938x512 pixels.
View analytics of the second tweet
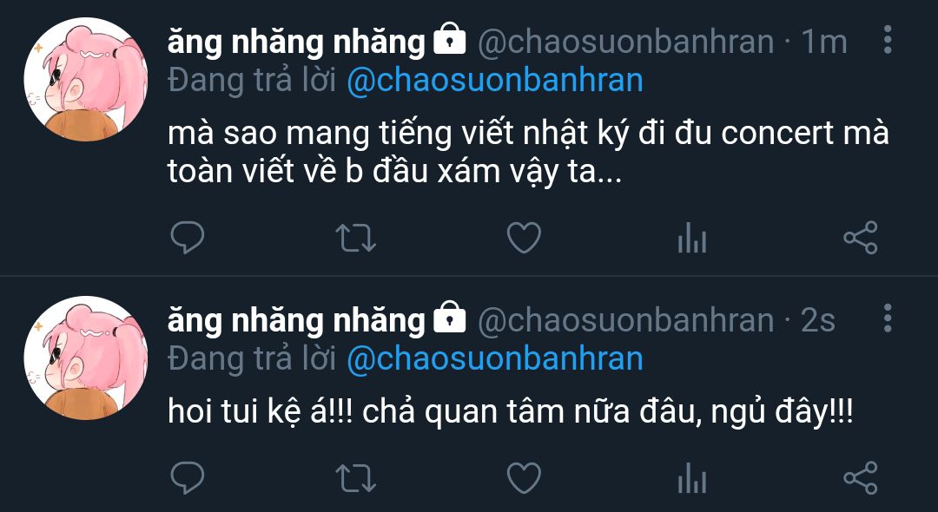692,477
